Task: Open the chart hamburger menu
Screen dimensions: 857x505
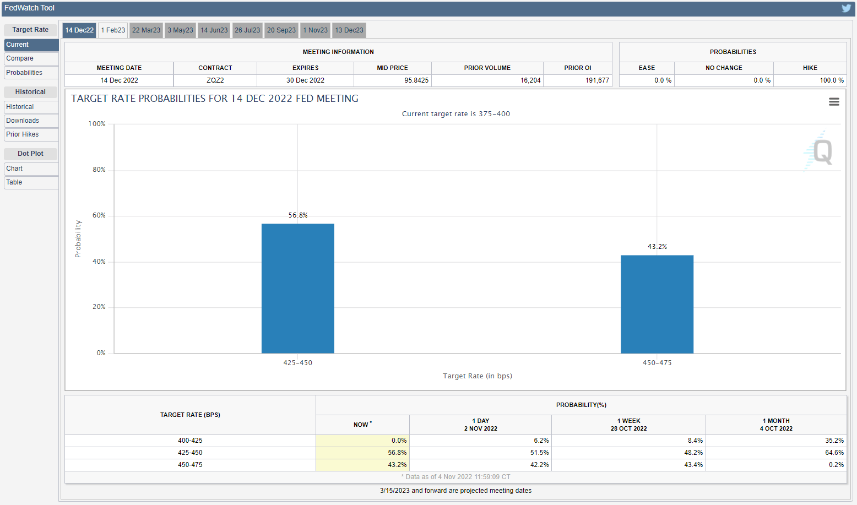Action: pos(834,102)
